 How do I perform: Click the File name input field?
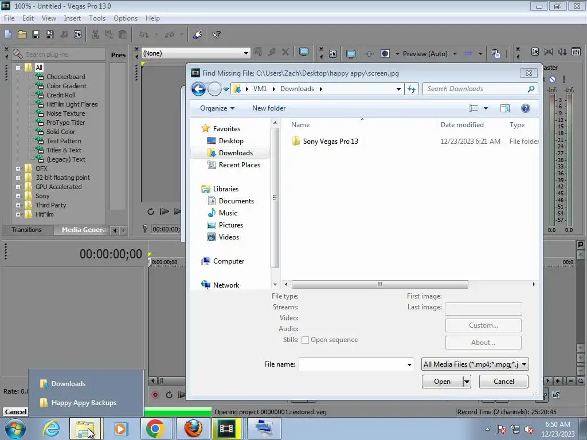pyautogui.click(x=352, y=364)
